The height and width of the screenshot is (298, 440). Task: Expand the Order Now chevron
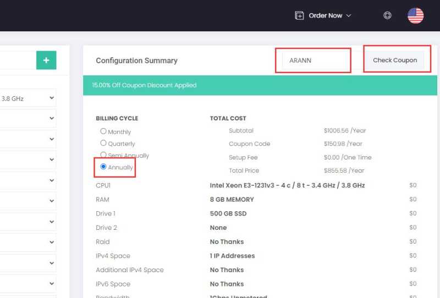[x=349, y=16]
